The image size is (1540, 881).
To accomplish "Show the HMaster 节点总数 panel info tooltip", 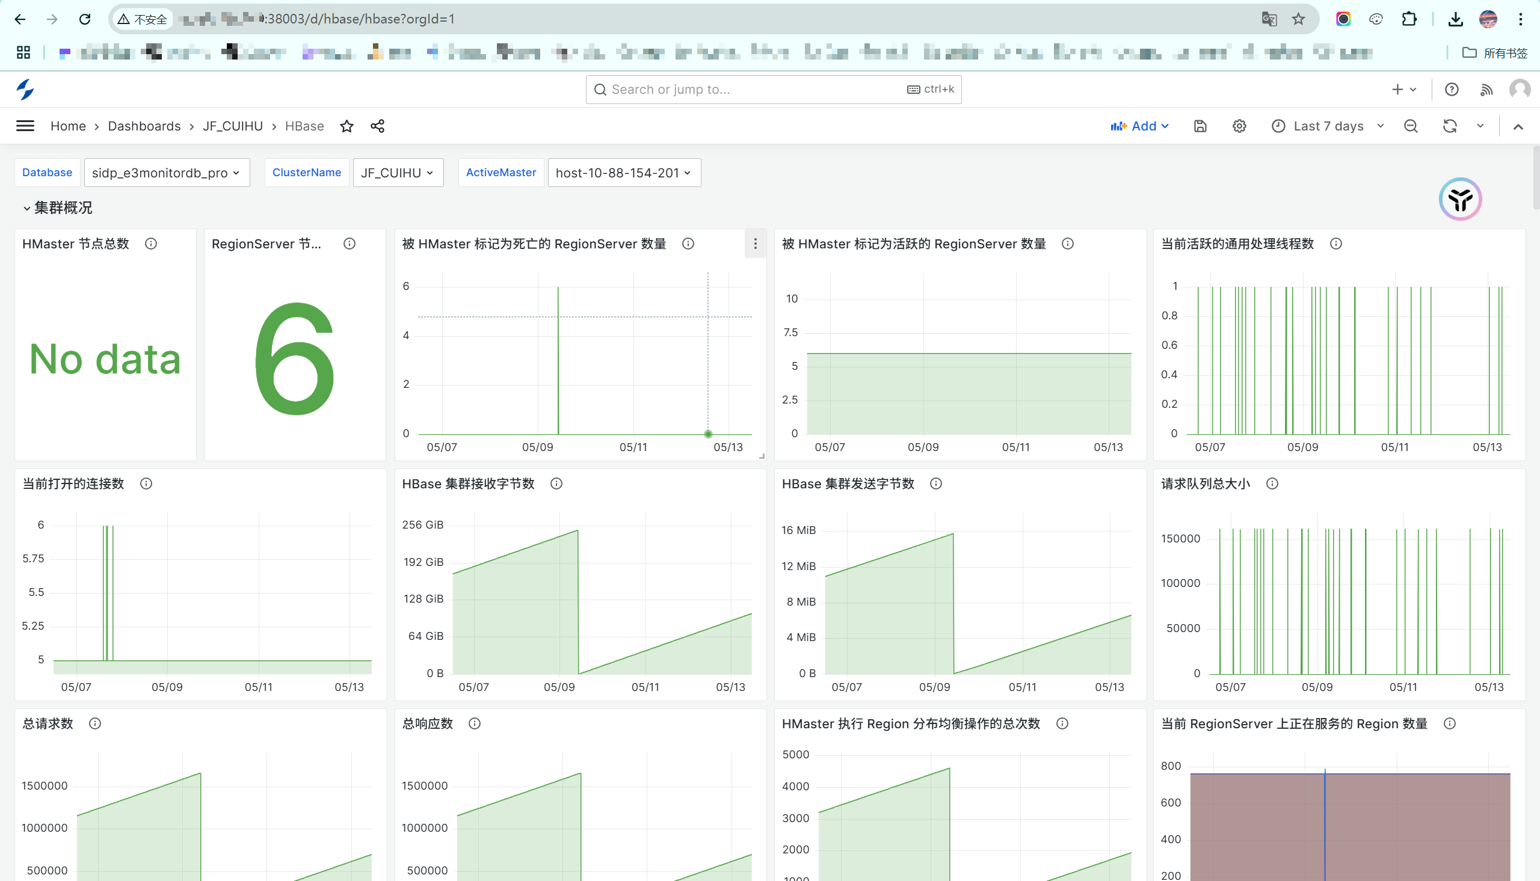I will click(150, 244).
